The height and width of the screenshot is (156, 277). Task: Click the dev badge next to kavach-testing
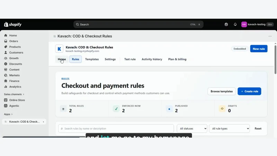pos(270,24)
